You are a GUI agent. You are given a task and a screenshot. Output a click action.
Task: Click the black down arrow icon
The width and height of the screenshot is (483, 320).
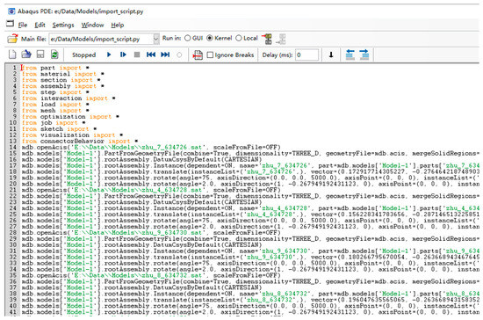coord(331,55)
